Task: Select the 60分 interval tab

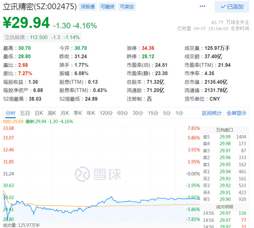Action: (123, 113)
